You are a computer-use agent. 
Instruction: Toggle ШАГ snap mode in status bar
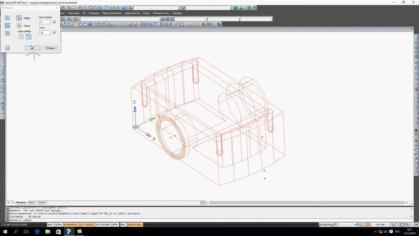click(50, 225)
